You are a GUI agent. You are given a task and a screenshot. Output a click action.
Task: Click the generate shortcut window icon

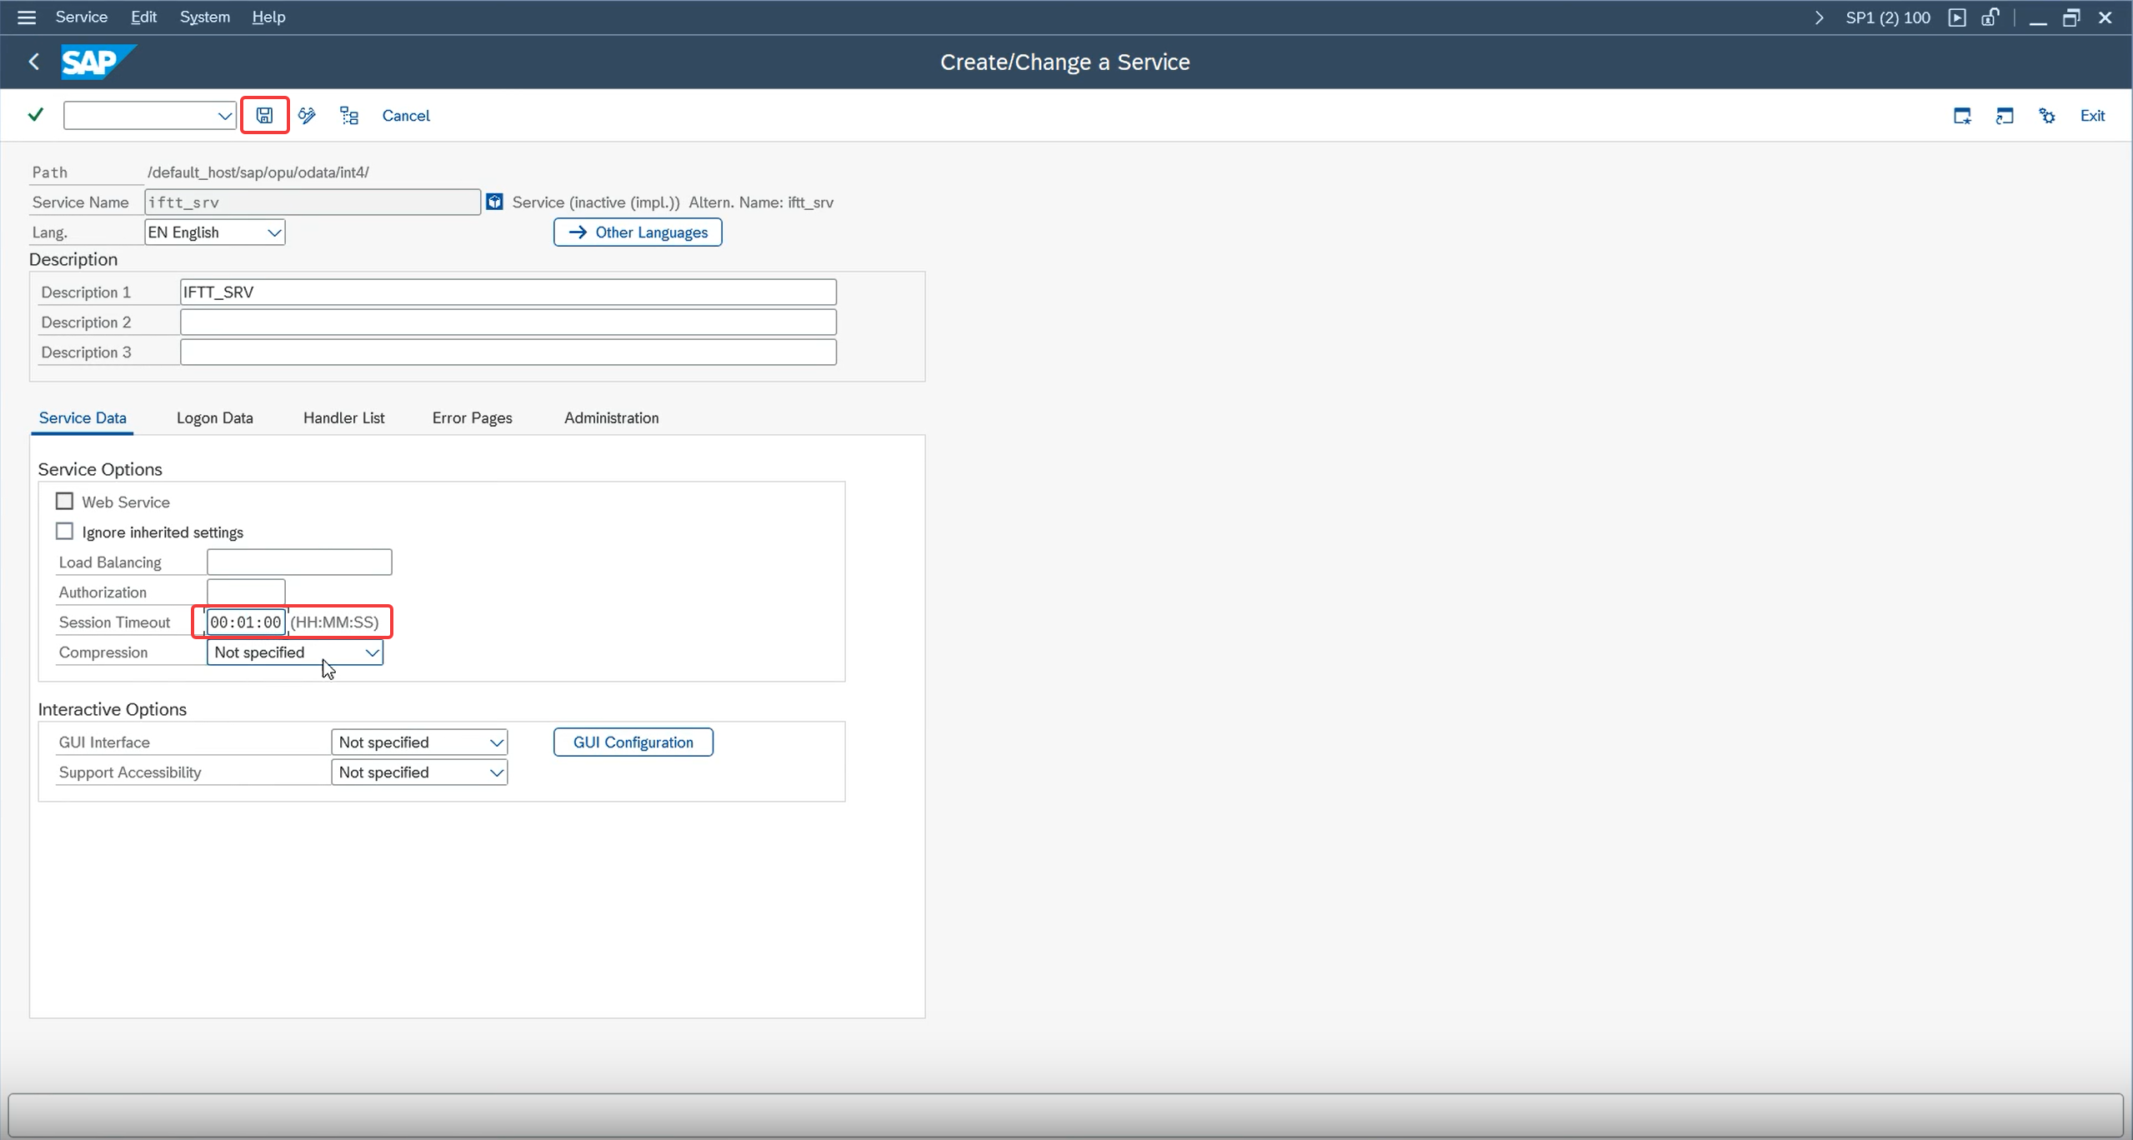click(x=2005, y=115)
